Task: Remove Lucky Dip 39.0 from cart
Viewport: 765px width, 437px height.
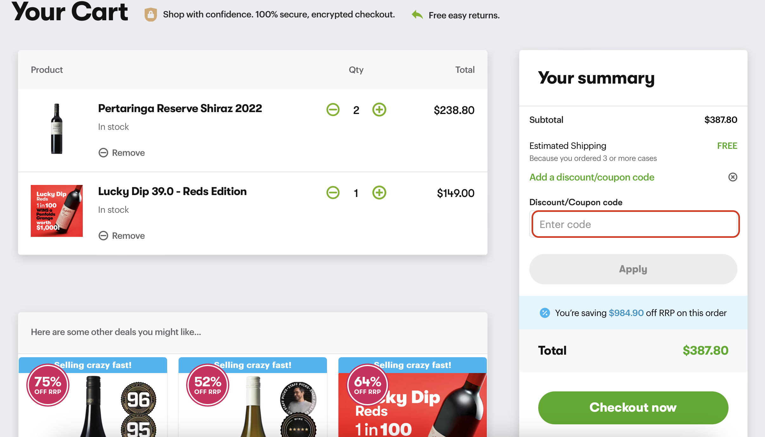Action: 122,235
